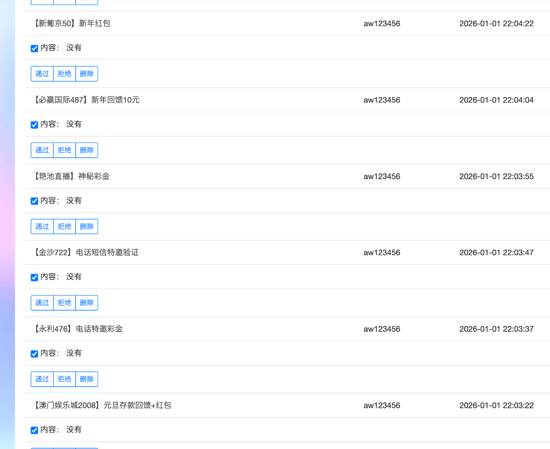Toggle the 内容 checkbox under 金沙722

(34, 277)
